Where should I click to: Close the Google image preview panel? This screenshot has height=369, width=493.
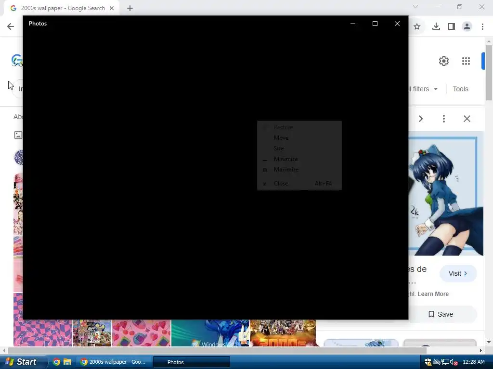pyautogui.click(x=467, y=119)
